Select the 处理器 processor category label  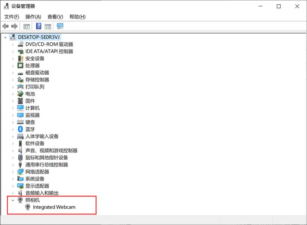tap(32, 65)
